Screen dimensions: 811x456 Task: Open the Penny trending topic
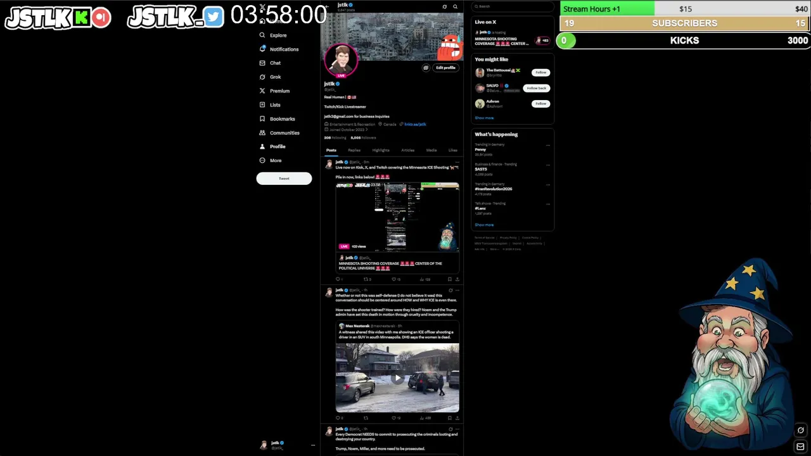point(480,149)
